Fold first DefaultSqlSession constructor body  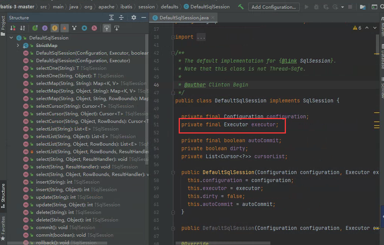173,173
